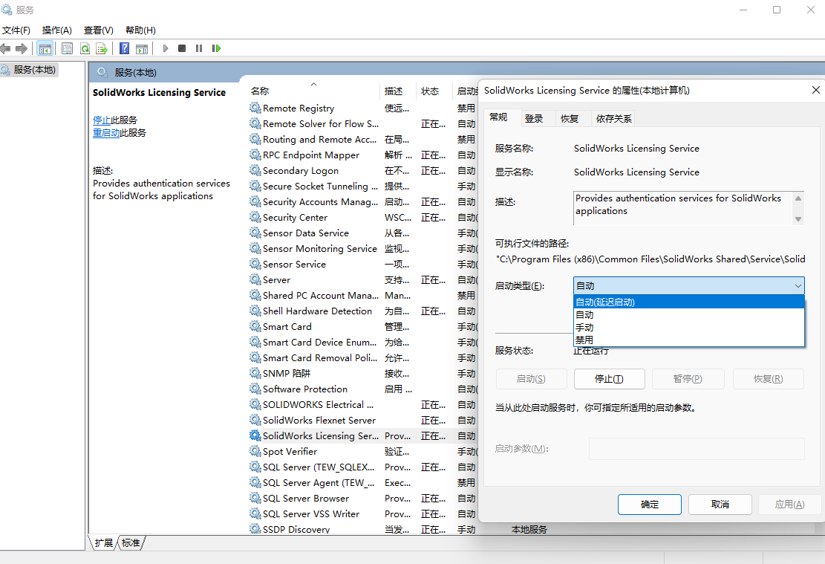Click description box scroll up arrow
Screen dimensions: 825x564
[x=798, y=198]
